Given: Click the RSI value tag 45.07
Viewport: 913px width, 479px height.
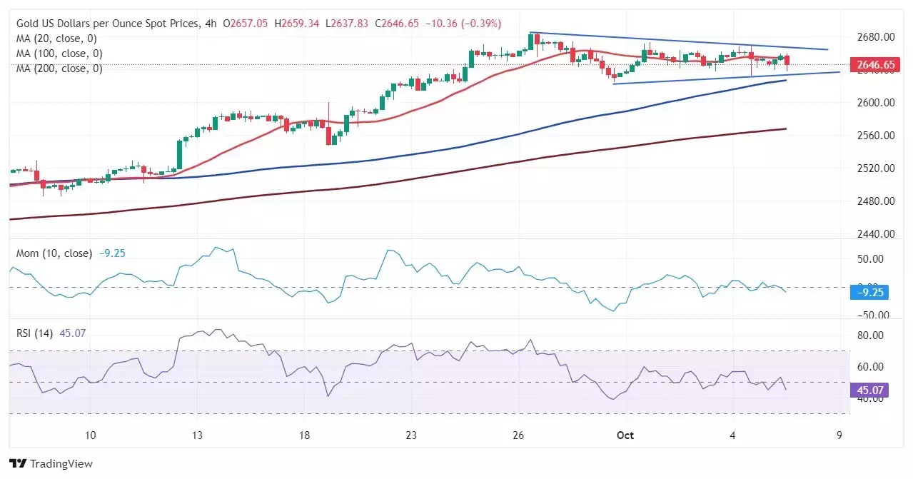Looking at the screenshot, I should [869, 390].
